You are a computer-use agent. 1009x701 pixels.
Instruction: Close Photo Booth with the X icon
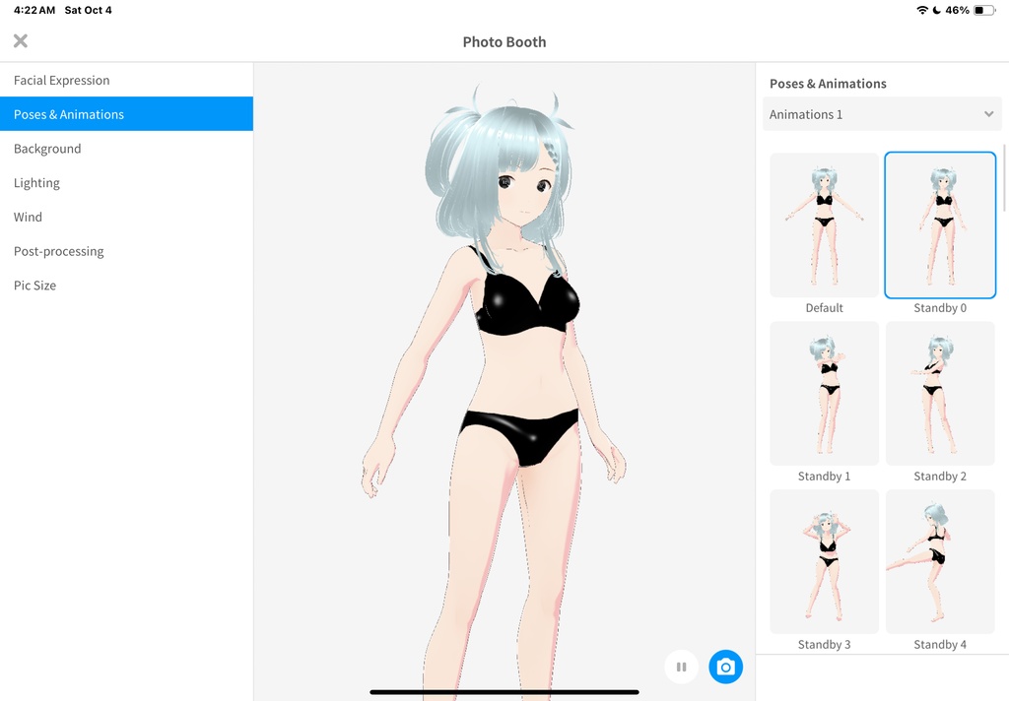tap(20, 41)
